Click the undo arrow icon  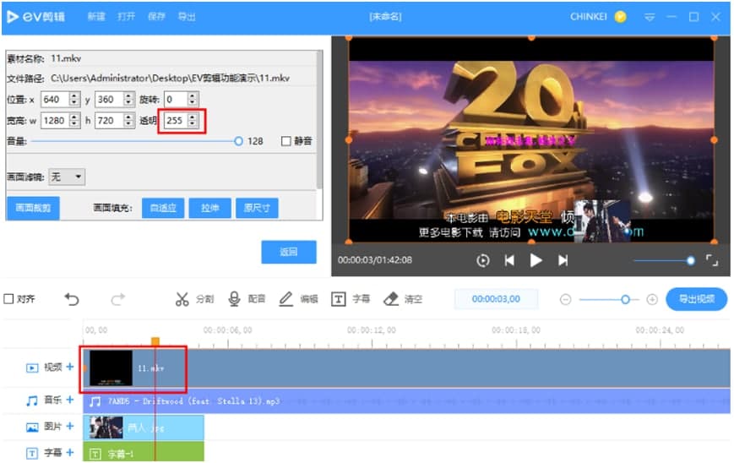tap(72, 299)
